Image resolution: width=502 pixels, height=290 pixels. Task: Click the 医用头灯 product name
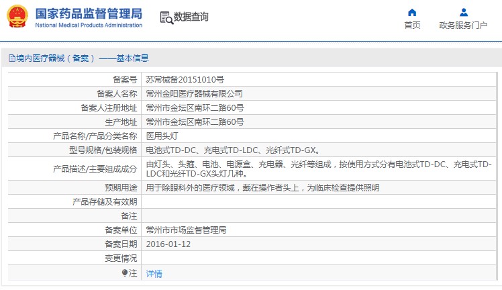162,136
